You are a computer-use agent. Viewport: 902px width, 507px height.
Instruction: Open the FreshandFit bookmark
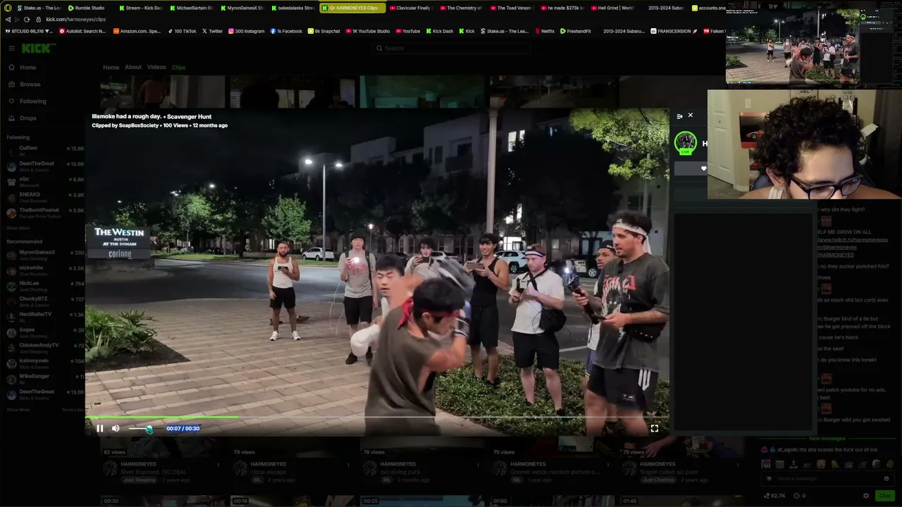pos(576,31)
